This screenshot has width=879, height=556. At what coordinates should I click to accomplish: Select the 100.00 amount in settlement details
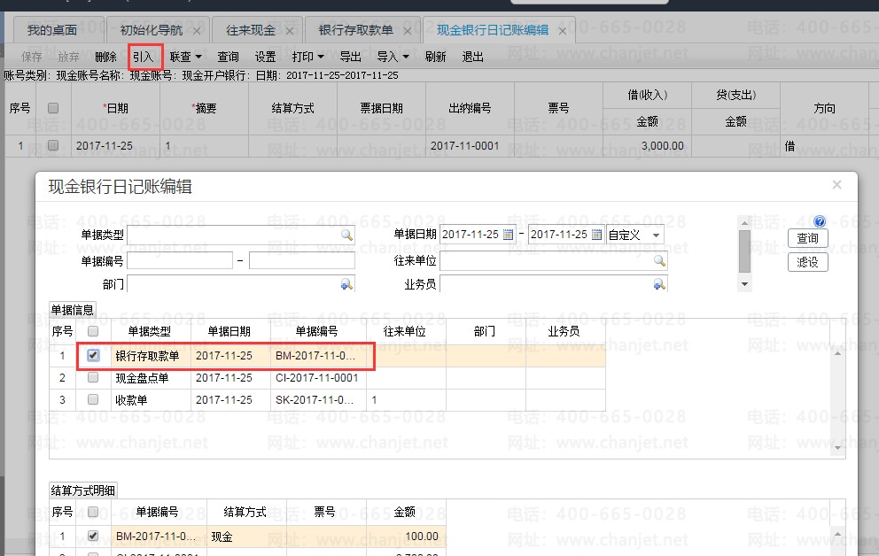point(406,537)
